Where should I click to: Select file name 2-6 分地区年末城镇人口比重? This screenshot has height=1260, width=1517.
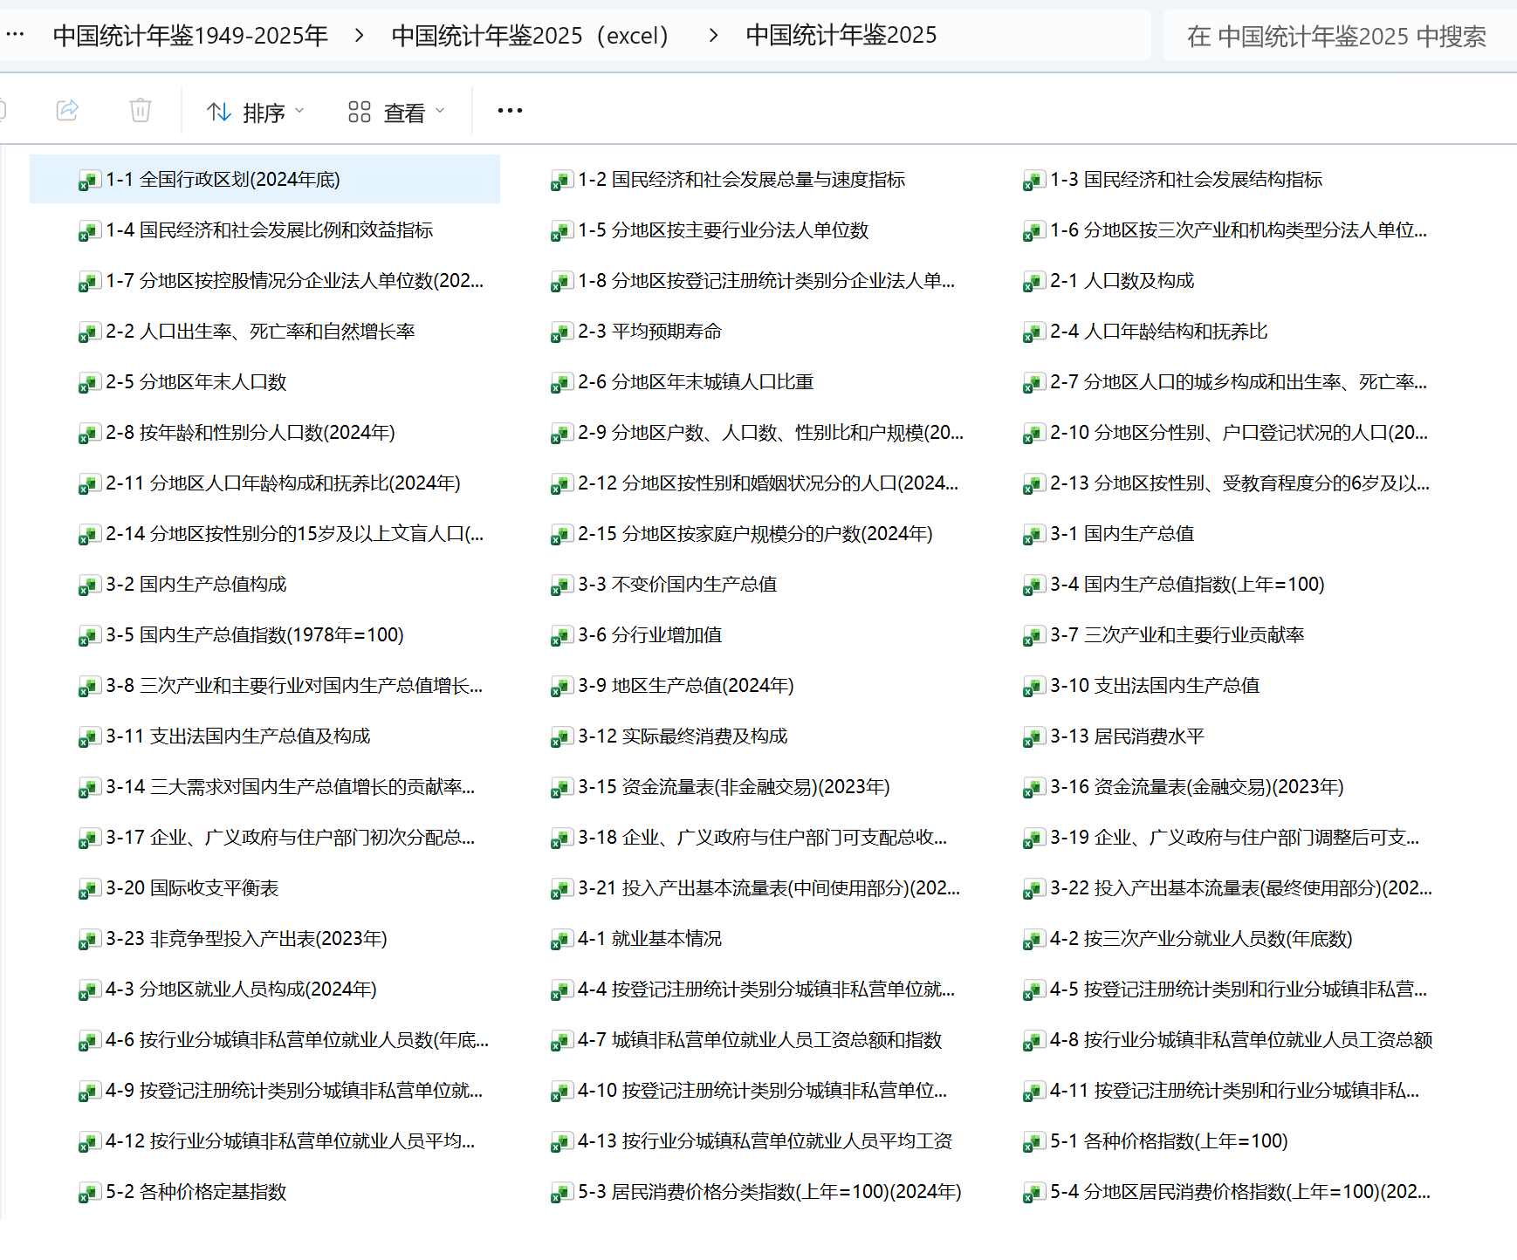tap(696, 382)
